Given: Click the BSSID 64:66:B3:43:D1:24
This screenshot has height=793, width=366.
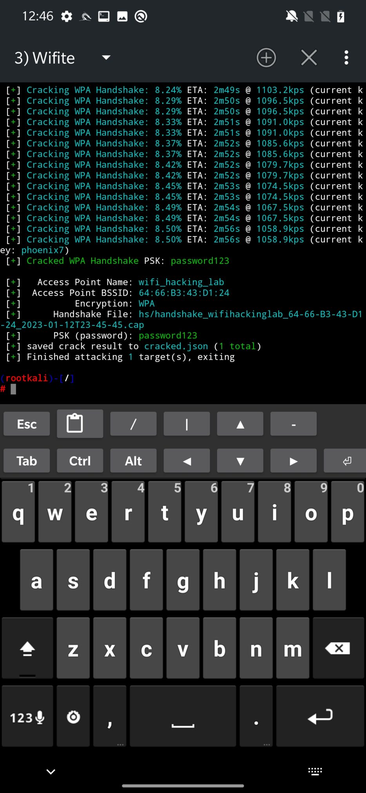Looking at the screenshot, I should point(184,293).
